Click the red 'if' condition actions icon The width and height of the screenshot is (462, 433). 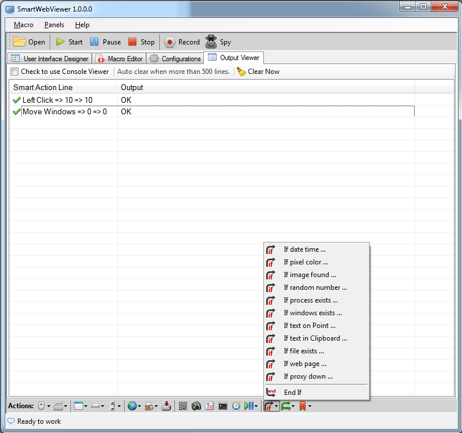269,406
